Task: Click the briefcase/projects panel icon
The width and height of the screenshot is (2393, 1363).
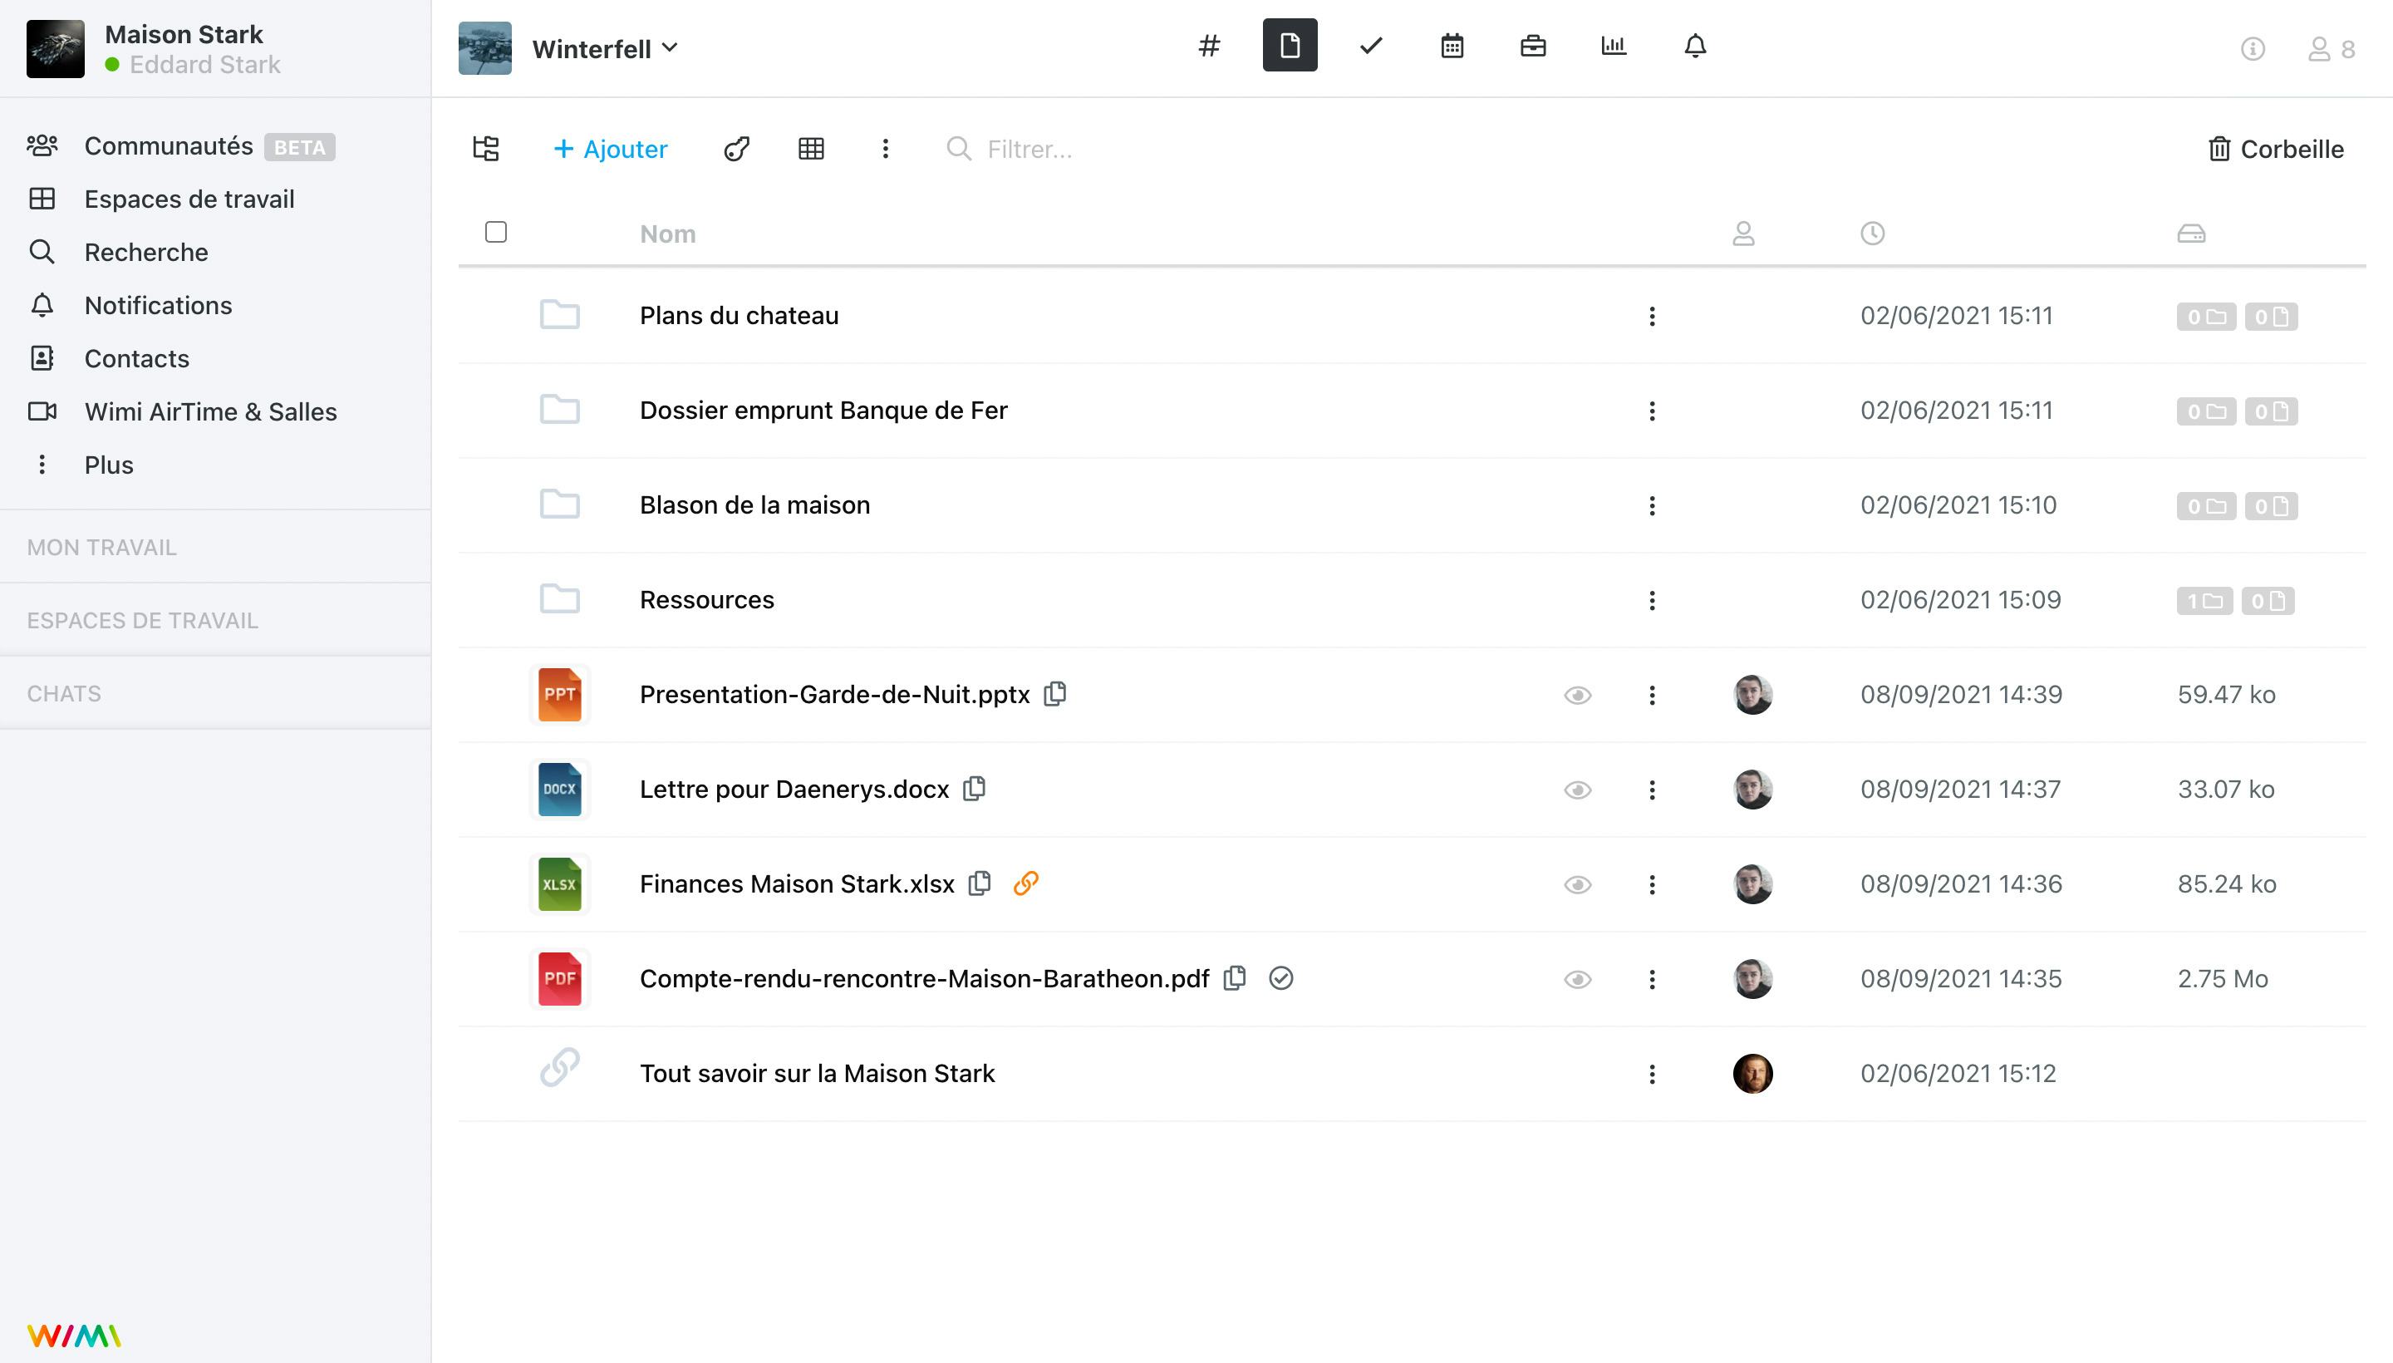Action: [x=1532, y=46]
